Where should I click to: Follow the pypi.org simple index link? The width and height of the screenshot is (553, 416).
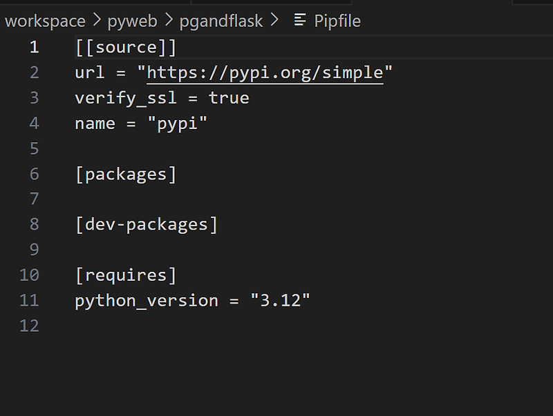click(266, 72)
